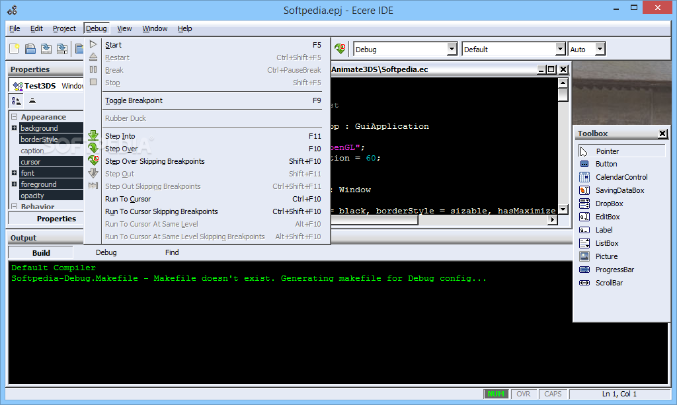This screenshot has height=405, width=677.
Task: Open the Debug configuration dropdown
Action: coord(452,49)
